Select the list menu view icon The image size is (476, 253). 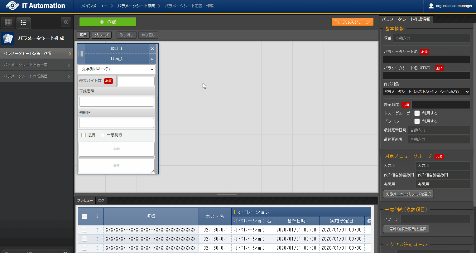pyautogui.click(x=23, y=22)
